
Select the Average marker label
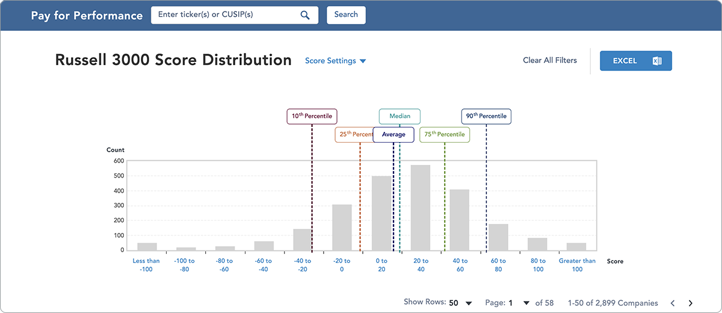[x=393, y=134]
